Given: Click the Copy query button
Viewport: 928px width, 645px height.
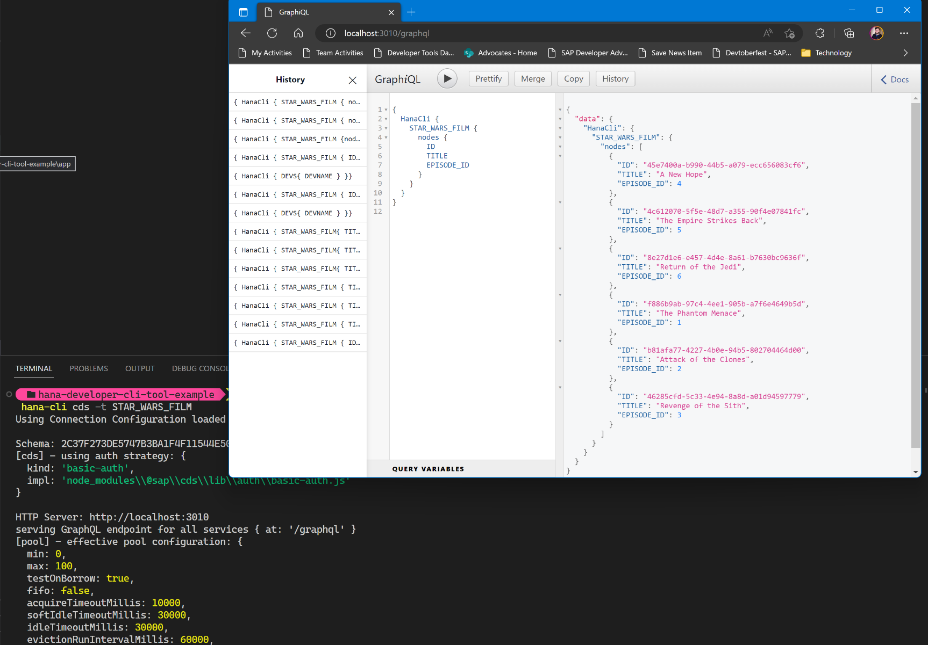Looking at the screenshot, I should pyautogui.click(x=573, y=79).
